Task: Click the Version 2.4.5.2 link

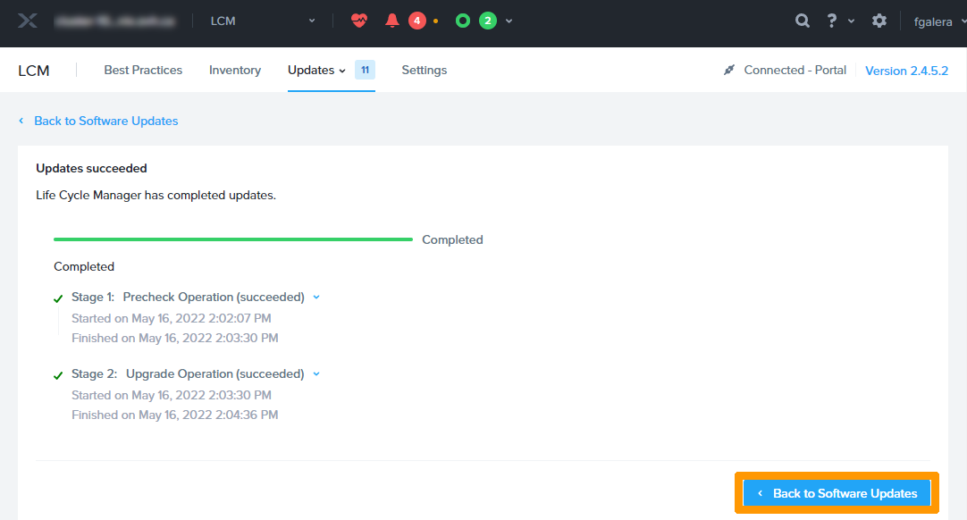Action: pyautogui.click(x=906, y=71)
